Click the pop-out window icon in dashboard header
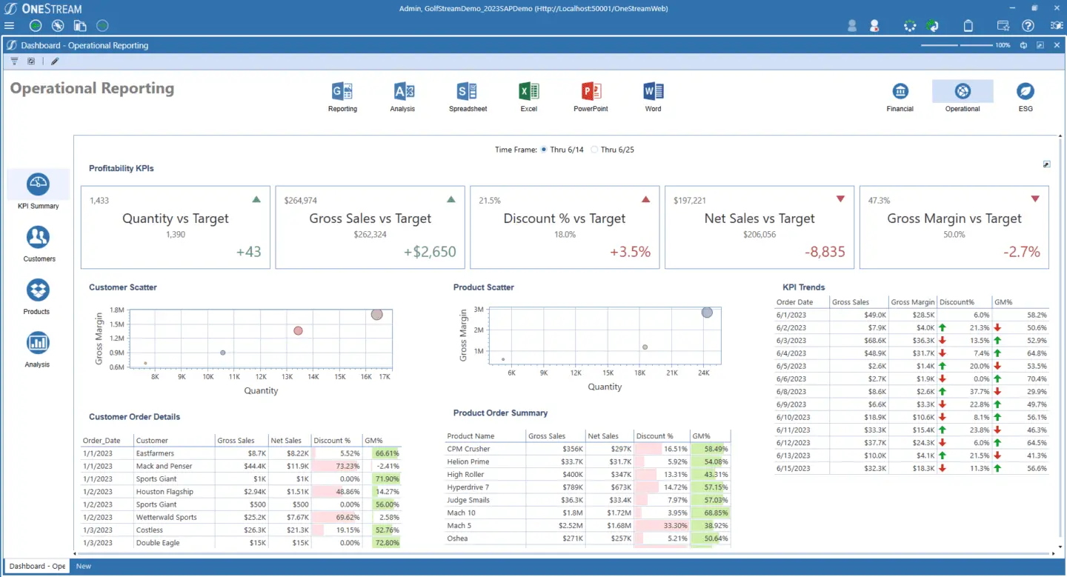This screenshot has height=577, width=1067. coord(1040,45)
